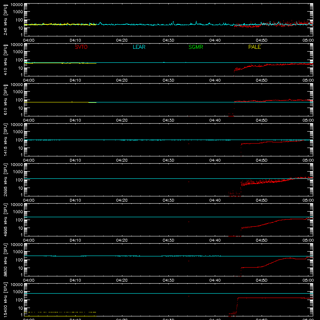This screenshot has height=320, width=320.
Task: Click 04:20 time label under 610 MHz plot
Action: point(122,120)
